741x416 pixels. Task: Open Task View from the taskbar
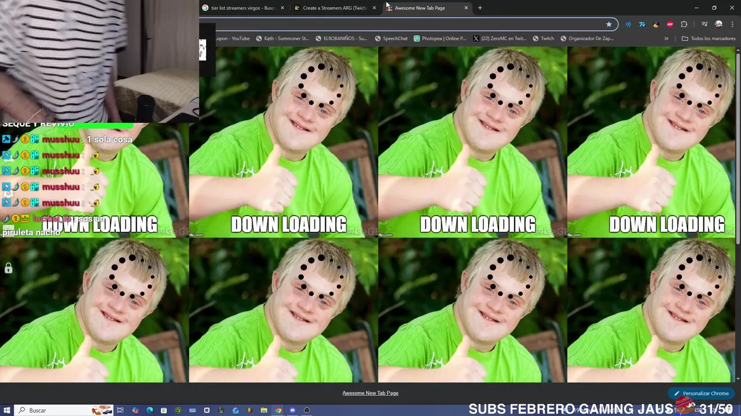tap(120, 410)
